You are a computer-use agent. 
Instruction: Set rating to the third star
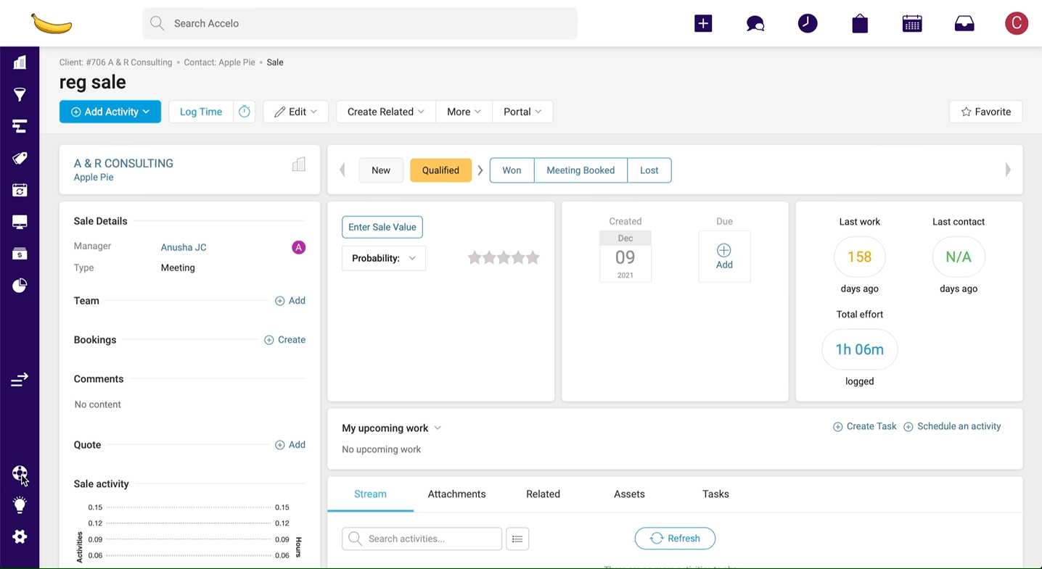504,257
